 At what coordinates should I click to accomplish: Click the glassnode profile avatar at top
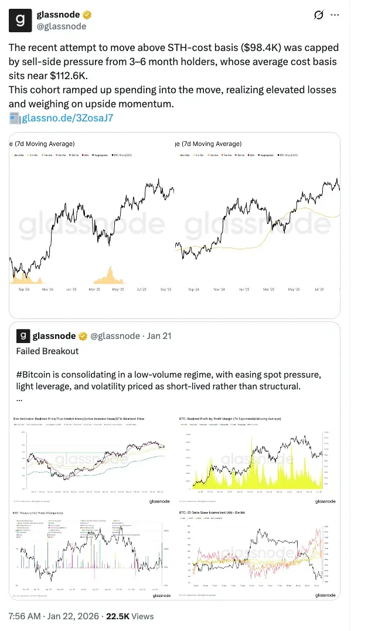(x=20, y=20)
